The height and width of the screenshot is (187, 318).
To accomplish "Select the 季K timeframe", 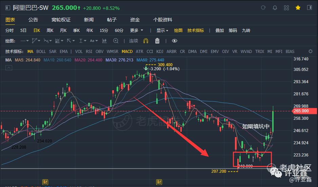I will (76, 31).
